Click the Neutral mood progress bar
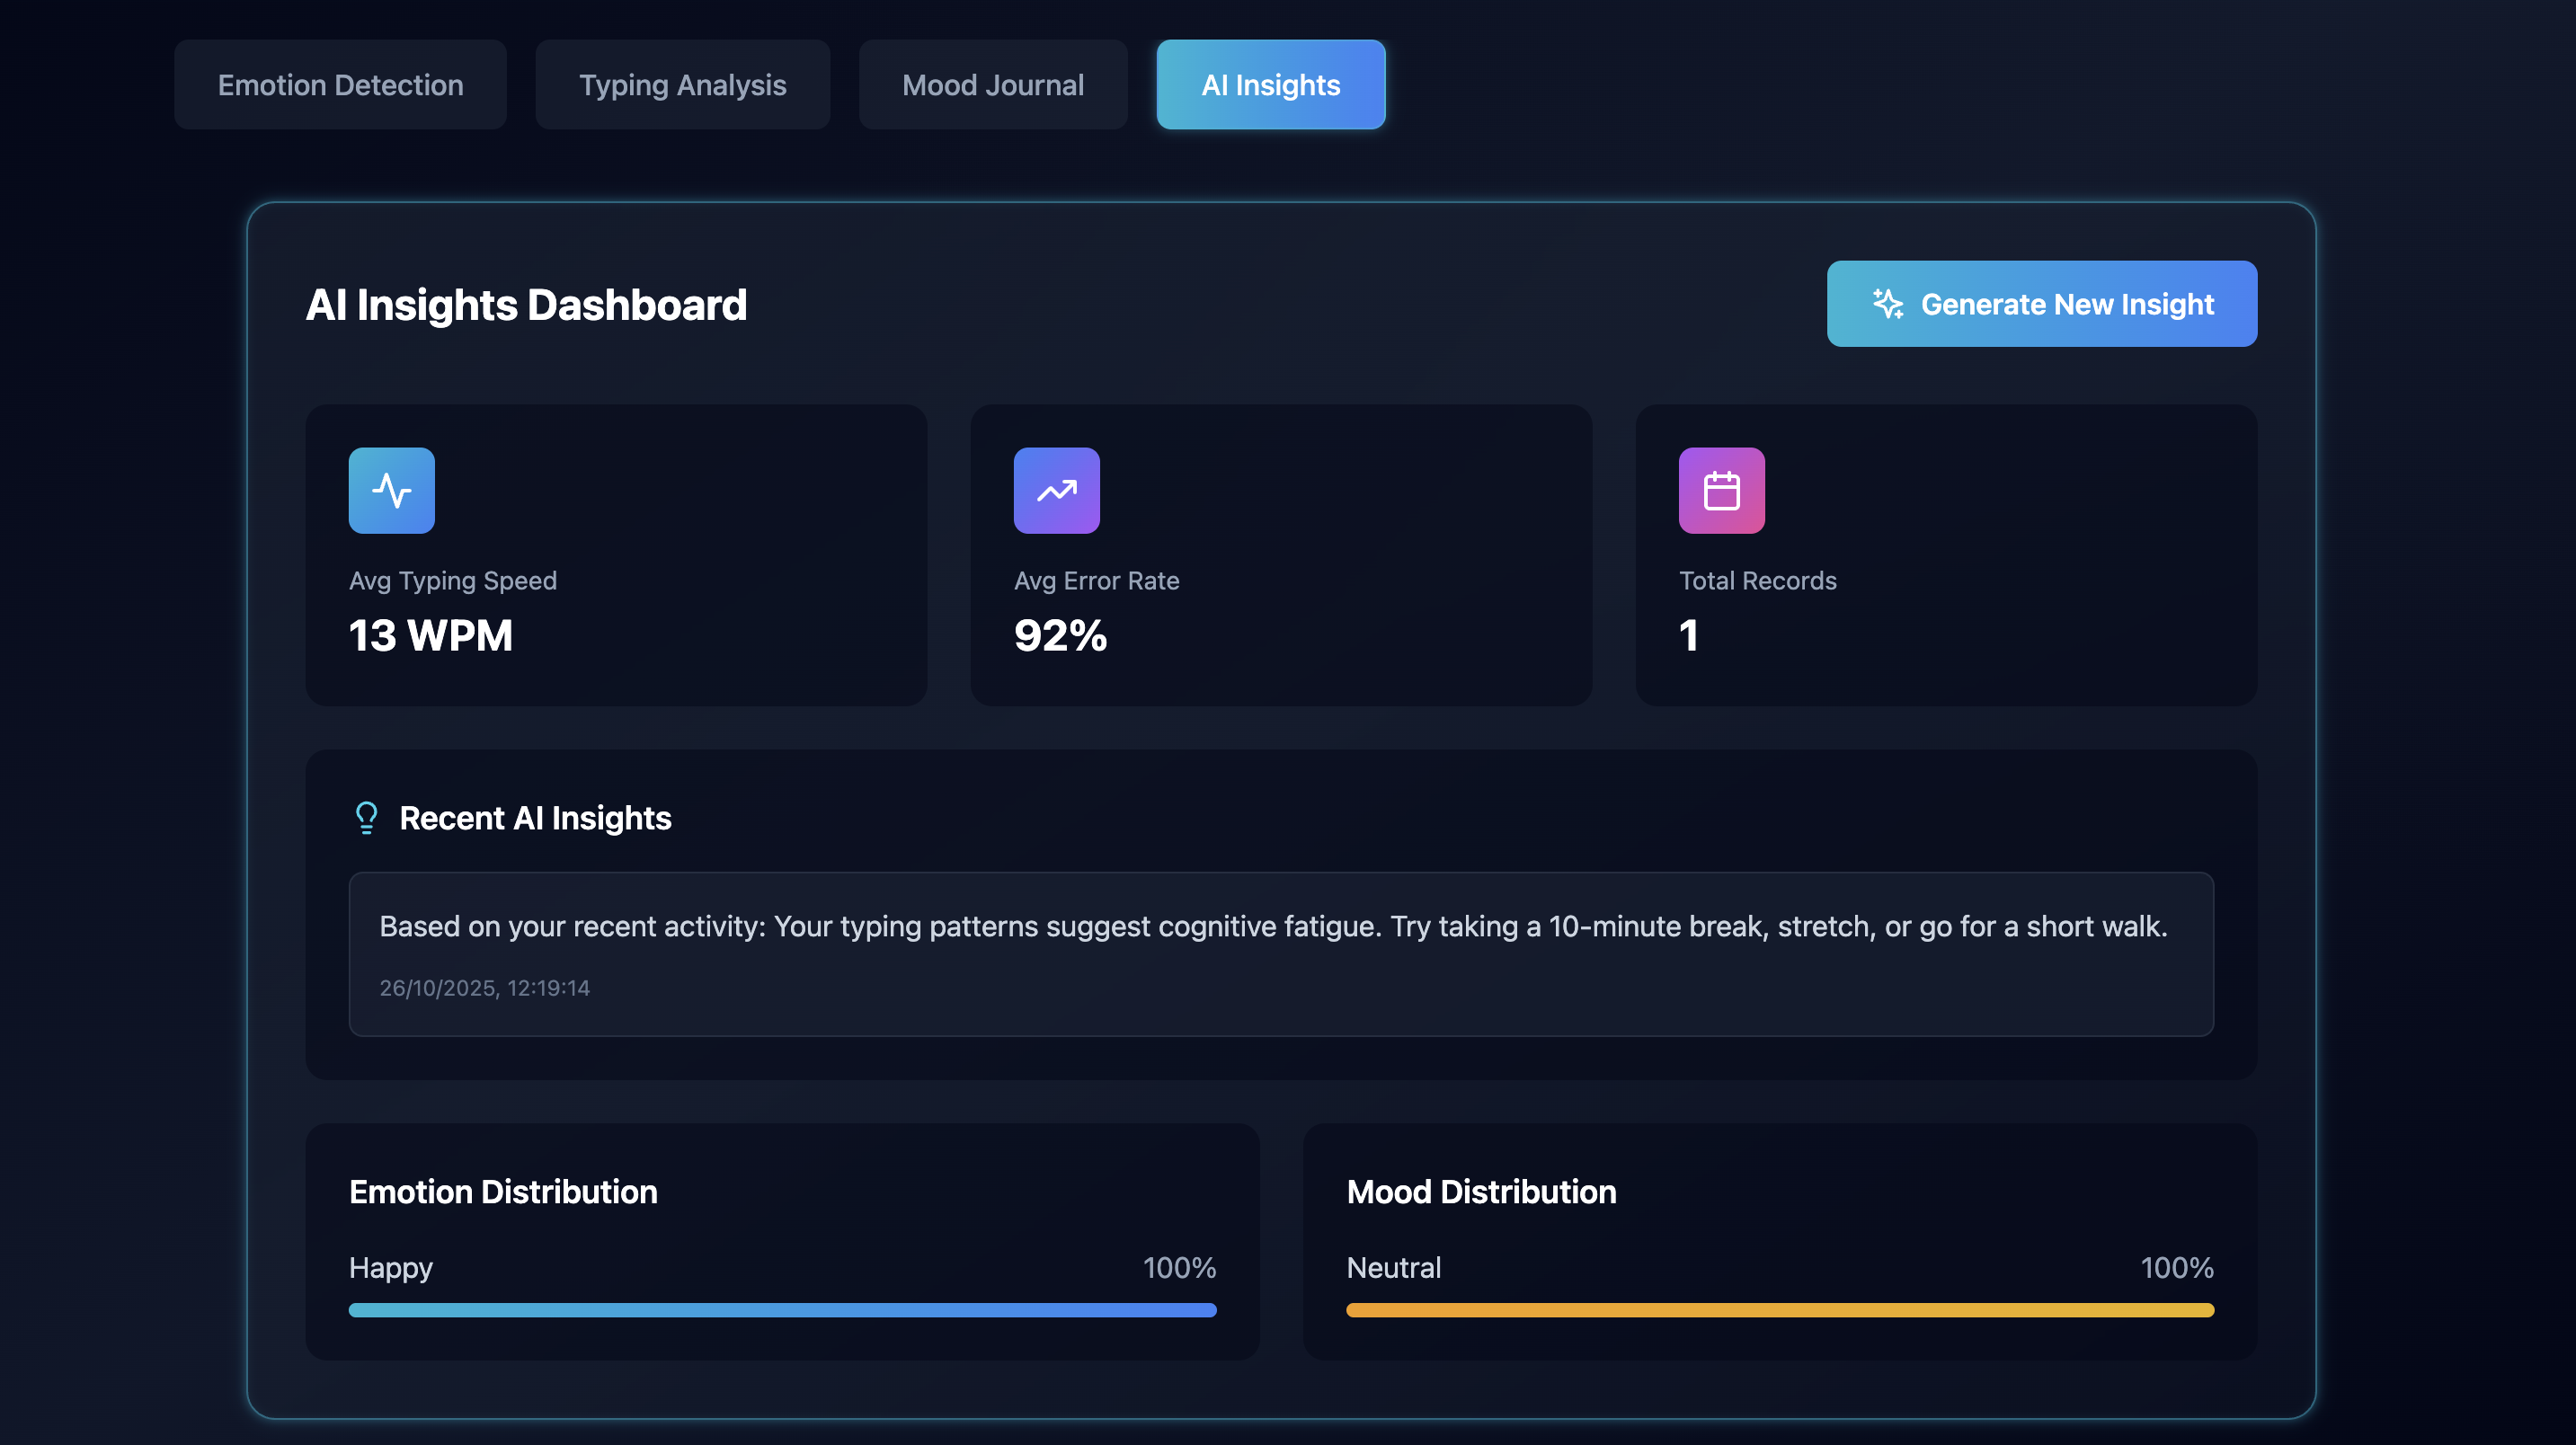The width and height of the screenshot is (2576, 1445). [x=1779, y=1309]
